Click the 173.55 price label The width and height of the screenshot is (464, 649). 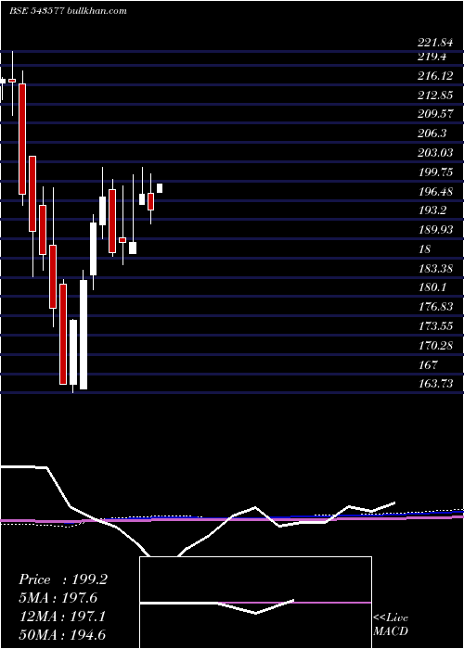coord(435,325)
